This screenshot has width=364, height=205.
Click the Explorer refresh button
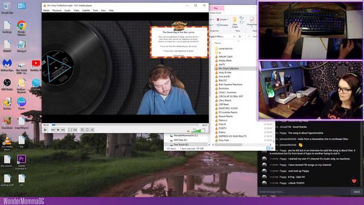[240, 36]
